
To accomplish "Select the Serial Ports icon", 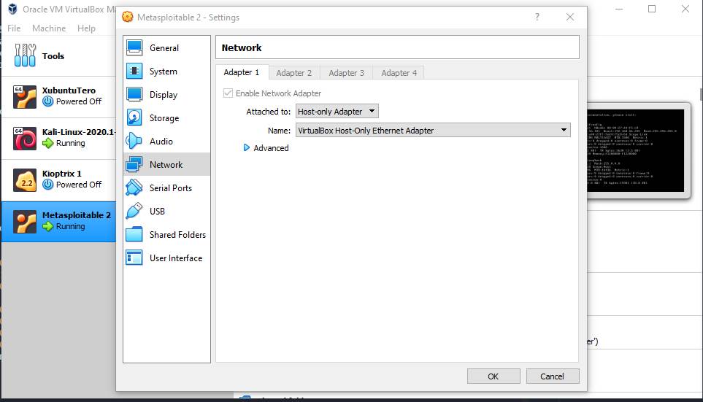I will [135, 188].
